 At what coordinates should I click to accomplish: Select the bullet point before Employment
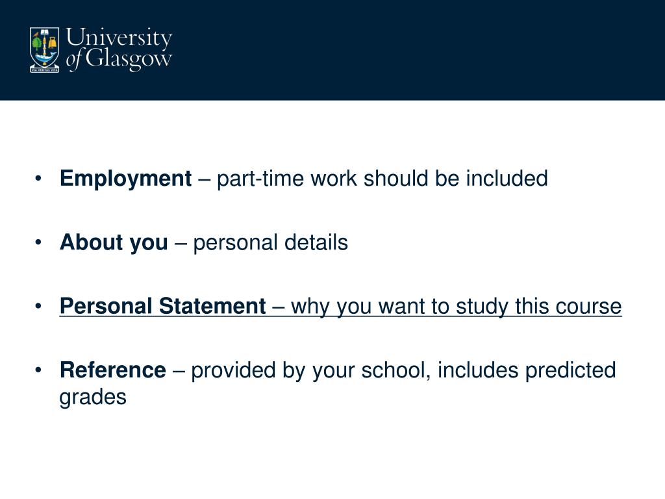click(38, 178)
